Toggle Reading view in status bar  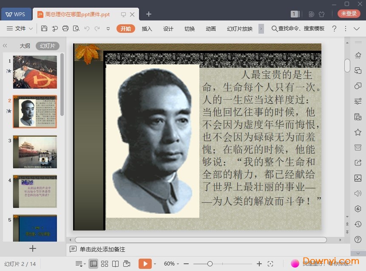(115, 264)
